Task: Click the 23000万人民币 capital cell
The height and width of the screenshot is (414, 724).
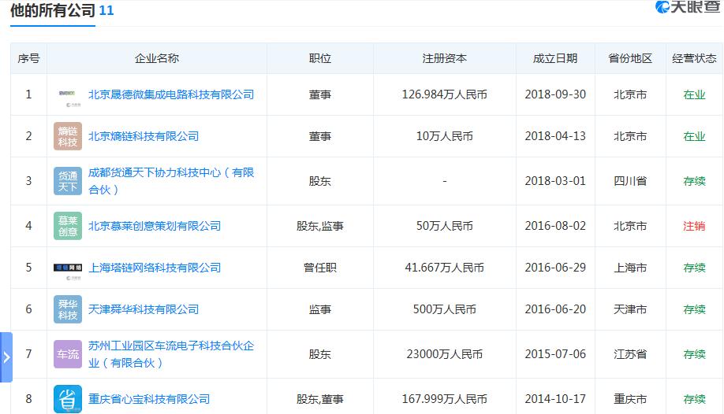Action: coord(445,354)
